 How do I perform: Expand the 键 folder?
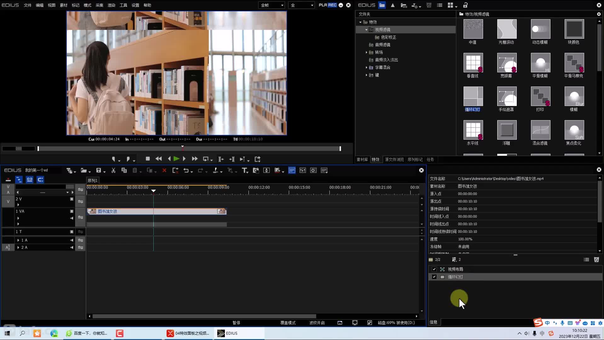pyautogui.click(x=366, y=75)
